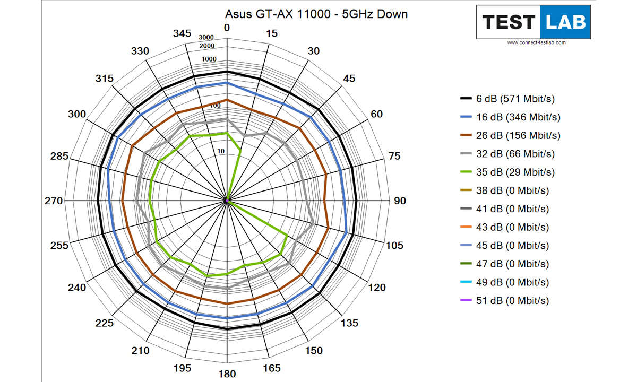Click the 135 degree angle label
Viewport: 637px width, 382px height.
coord(349,323)
